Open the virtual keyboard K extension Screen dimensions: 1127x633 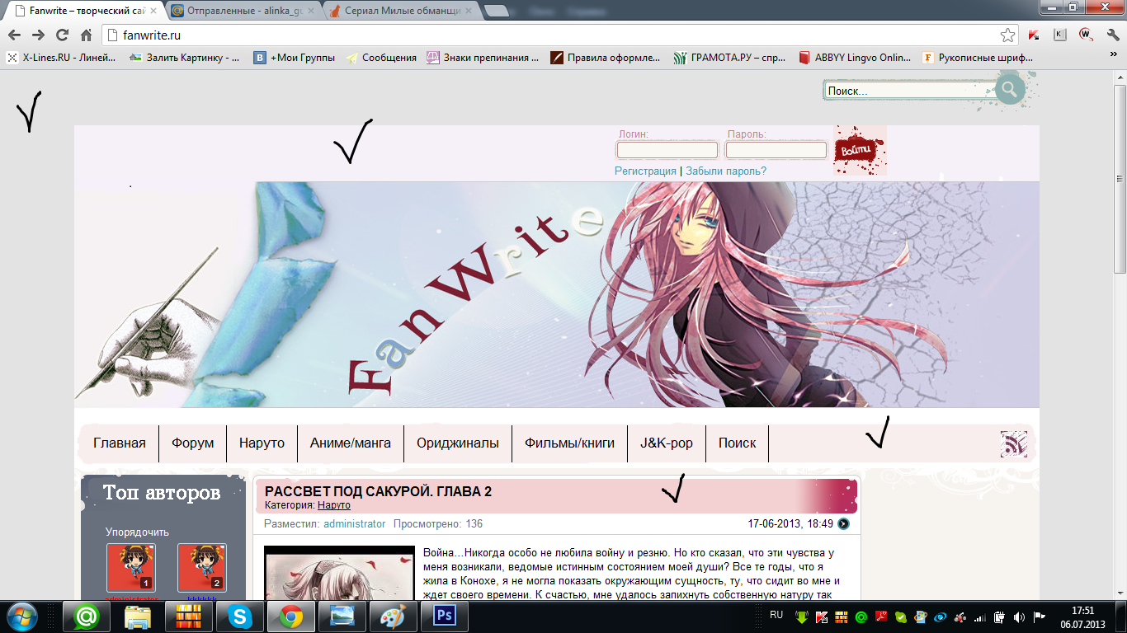[x=1060, y=35]
